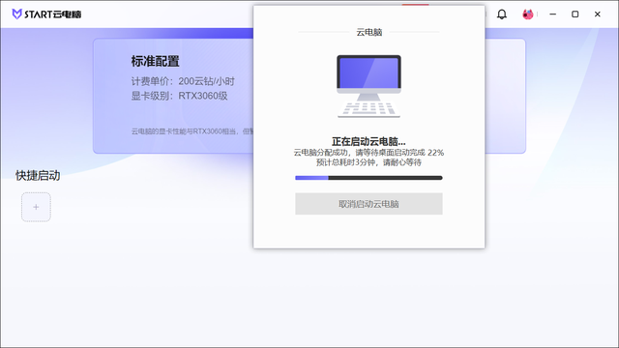Click the cloud computer illustration
The height and width of the screenshot is (348, 619).
(368, 86)
